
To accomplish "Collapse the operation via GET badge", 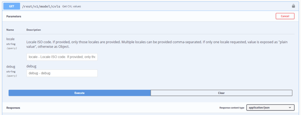I will [11, 6].
